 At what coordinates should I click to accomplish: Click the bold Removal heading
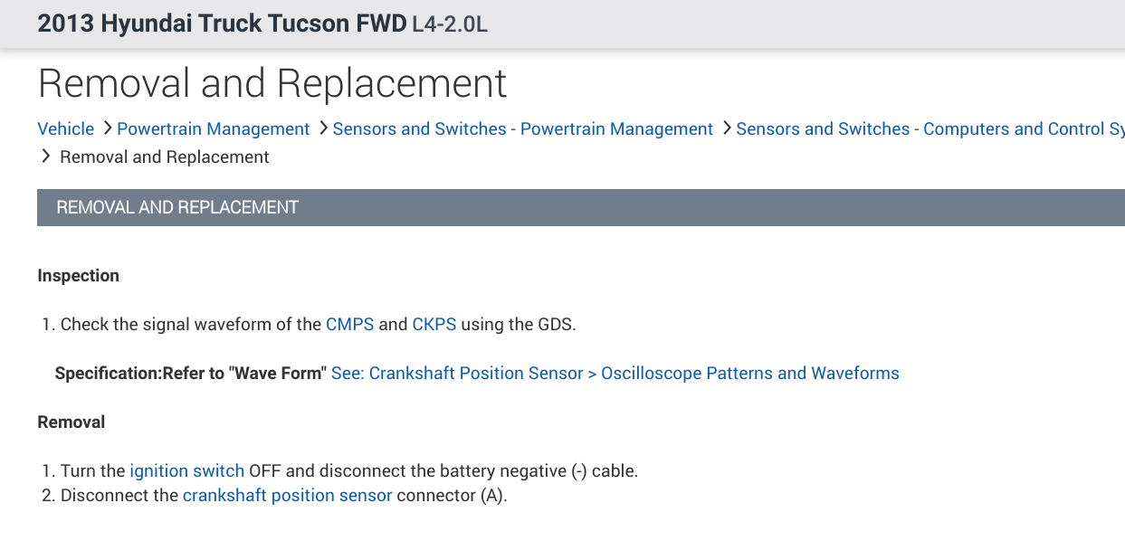click(71, 422)
